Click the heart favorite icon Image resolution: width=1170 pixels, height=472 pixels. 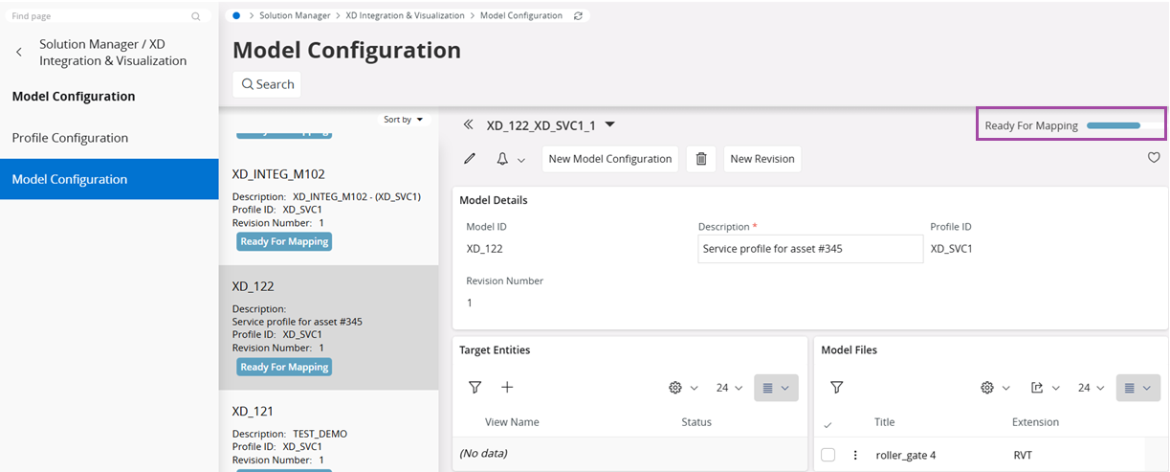tap(1154, 158)
